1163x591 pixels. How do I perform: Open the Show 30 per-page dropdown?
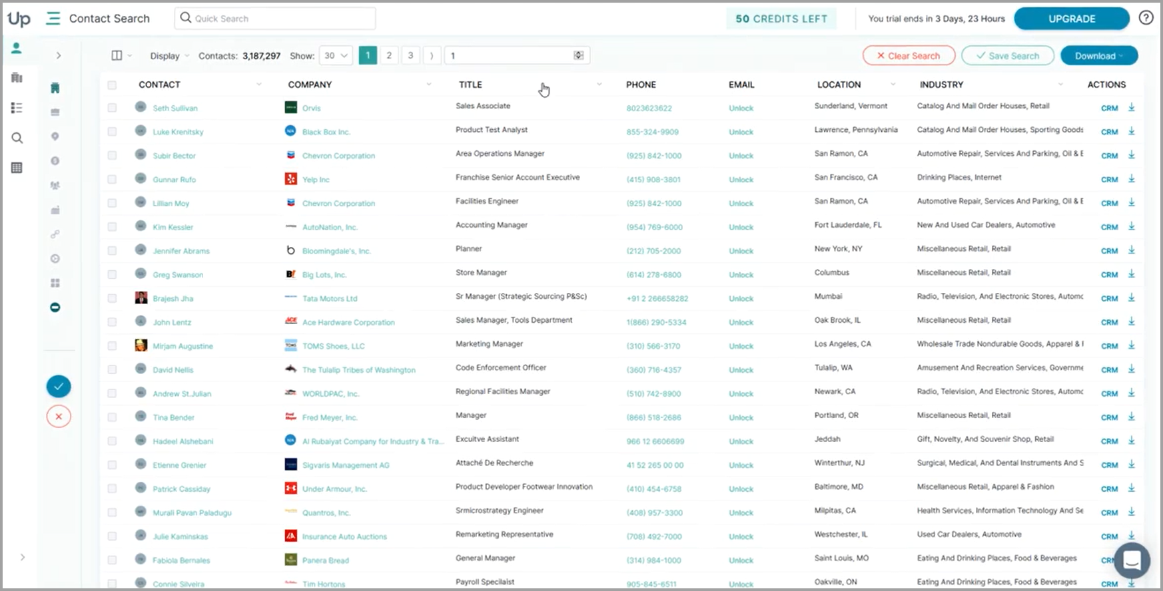[336, 56]
